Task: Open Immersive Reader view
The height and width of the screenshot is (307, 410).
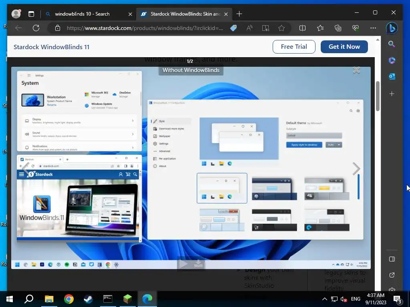Action: click(265, 28)
